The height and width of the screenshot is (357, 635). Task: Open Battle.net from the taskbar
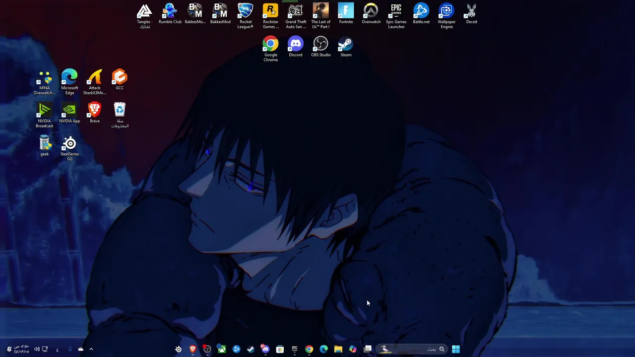(236, 349)
